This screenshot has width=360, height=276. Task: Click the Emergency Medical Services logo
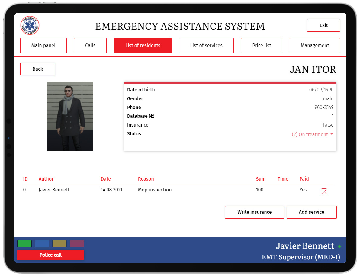click(30, 25)
